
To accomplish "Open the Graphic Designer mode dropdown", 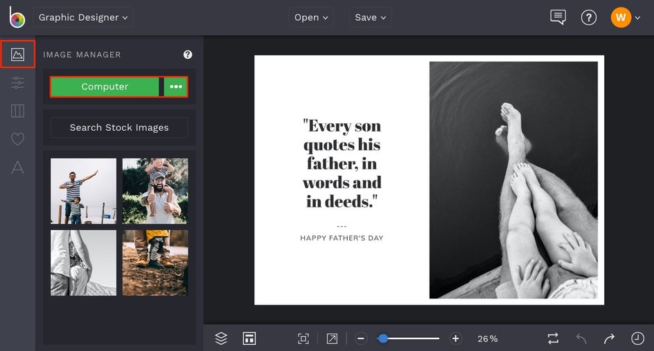I will point(83,17).
